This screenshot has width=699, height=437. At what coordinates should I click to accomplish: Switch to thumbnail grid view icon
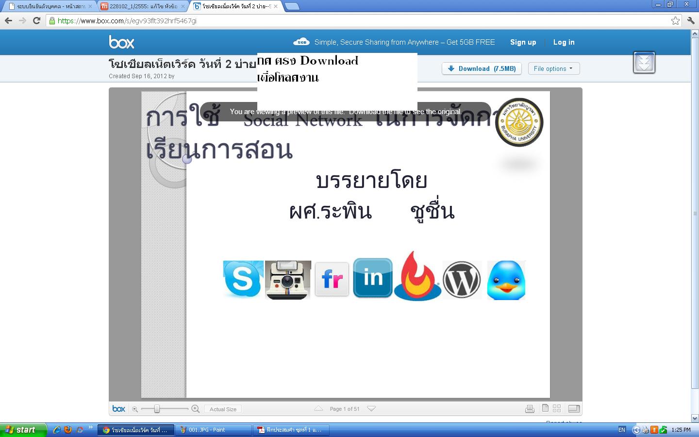(557, 408)
